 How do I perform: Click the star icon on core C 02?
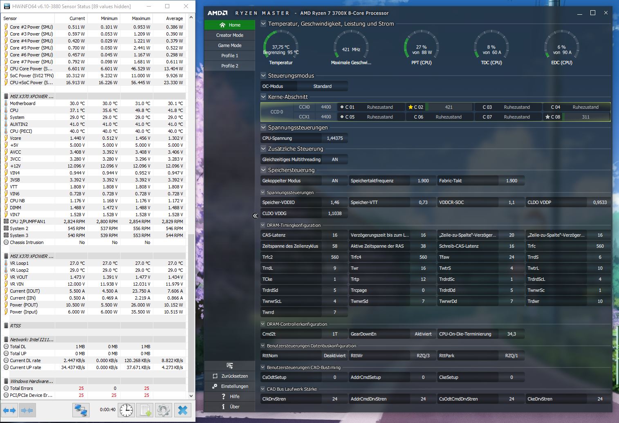[410, 107]
